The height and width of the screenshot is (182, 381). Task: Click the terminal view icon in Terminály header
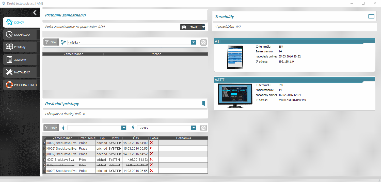pyautogui.click(x=371, y=16)
